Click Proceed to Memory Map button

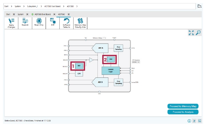point(183,106)
